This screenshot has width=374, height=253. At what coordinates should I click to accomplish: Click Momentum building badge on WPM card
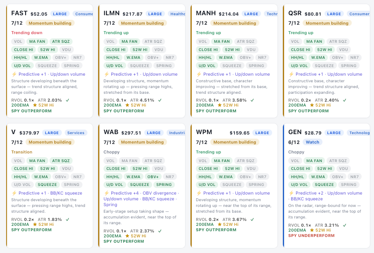tap(235, 142)
